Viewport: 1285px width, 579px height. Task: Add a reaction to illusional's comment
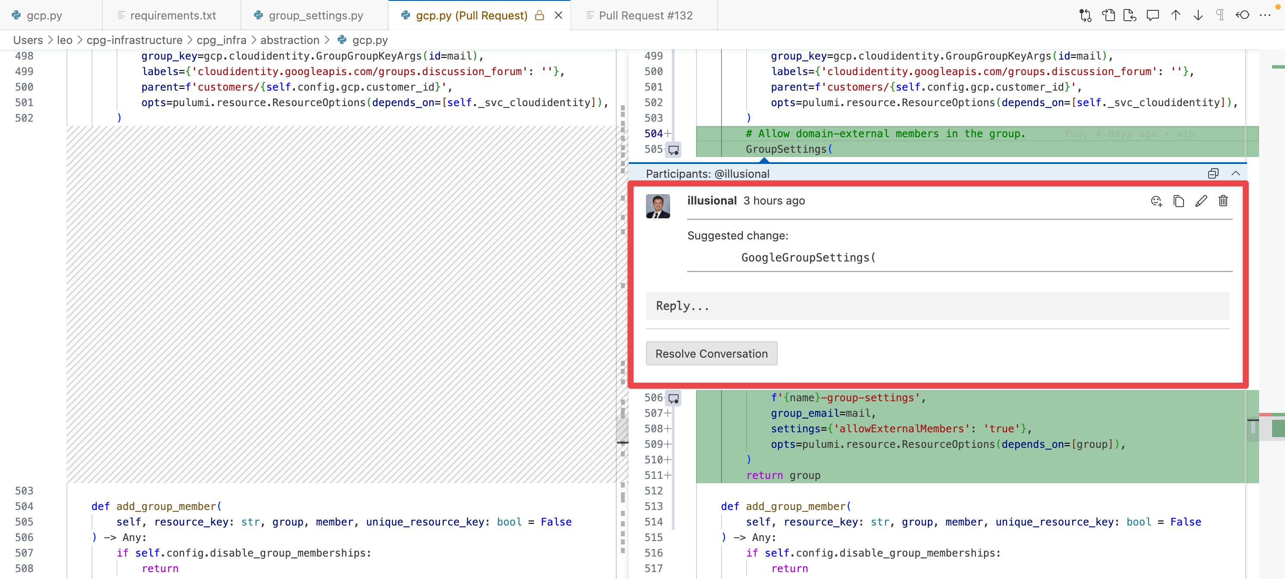coord(1157,201)
